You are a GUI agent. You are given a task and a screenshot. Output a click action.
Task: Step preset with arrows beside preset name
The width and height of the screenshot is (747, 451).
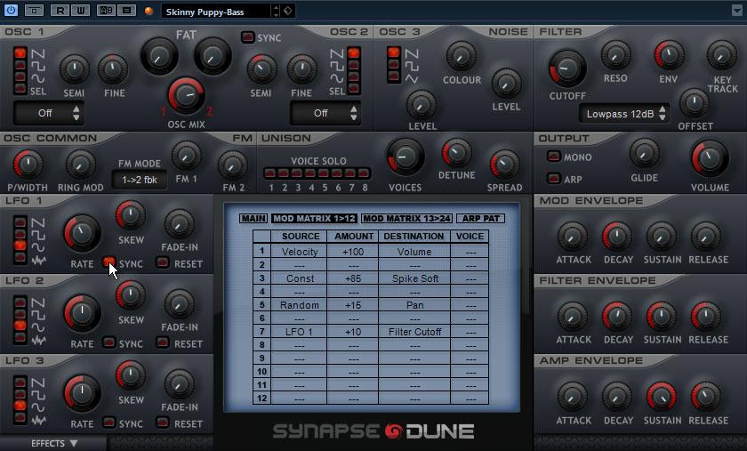(x=276, y=11)
